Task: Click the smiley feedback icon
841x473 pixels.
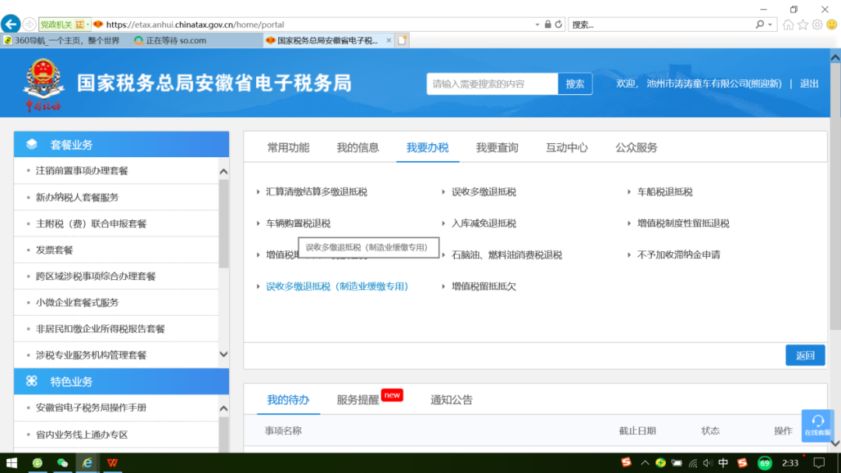Action: point(832,25)
